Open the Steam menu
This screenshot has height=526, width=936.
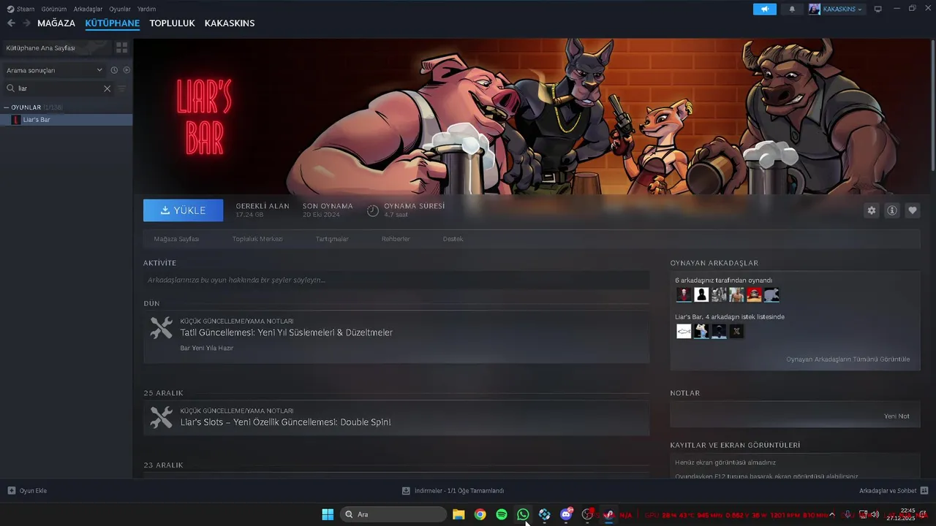[x=26, y=9]
